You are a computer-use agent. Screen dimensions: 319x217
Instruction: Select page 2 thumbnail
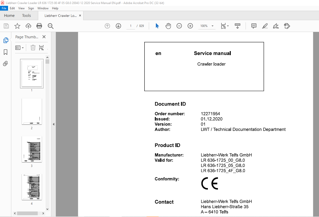(x=32, y=111)
